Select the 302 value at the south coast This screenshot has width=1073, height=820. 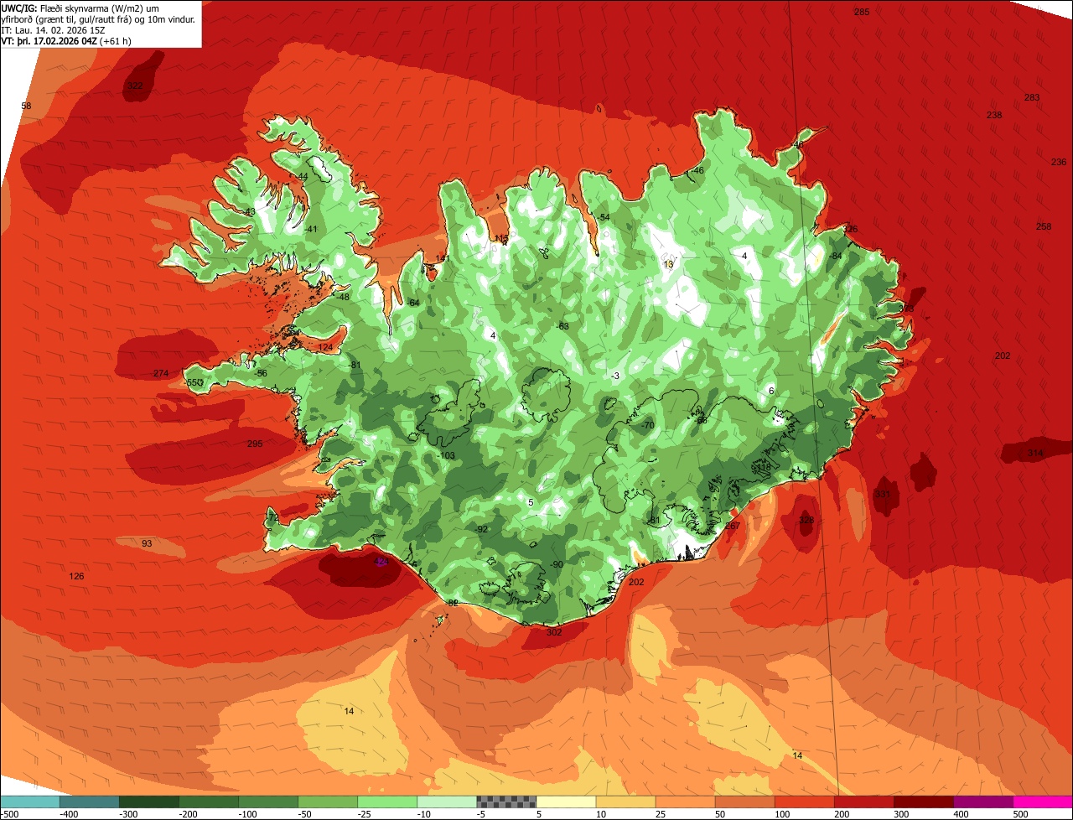pyautogui.click(x=554, y=633)
